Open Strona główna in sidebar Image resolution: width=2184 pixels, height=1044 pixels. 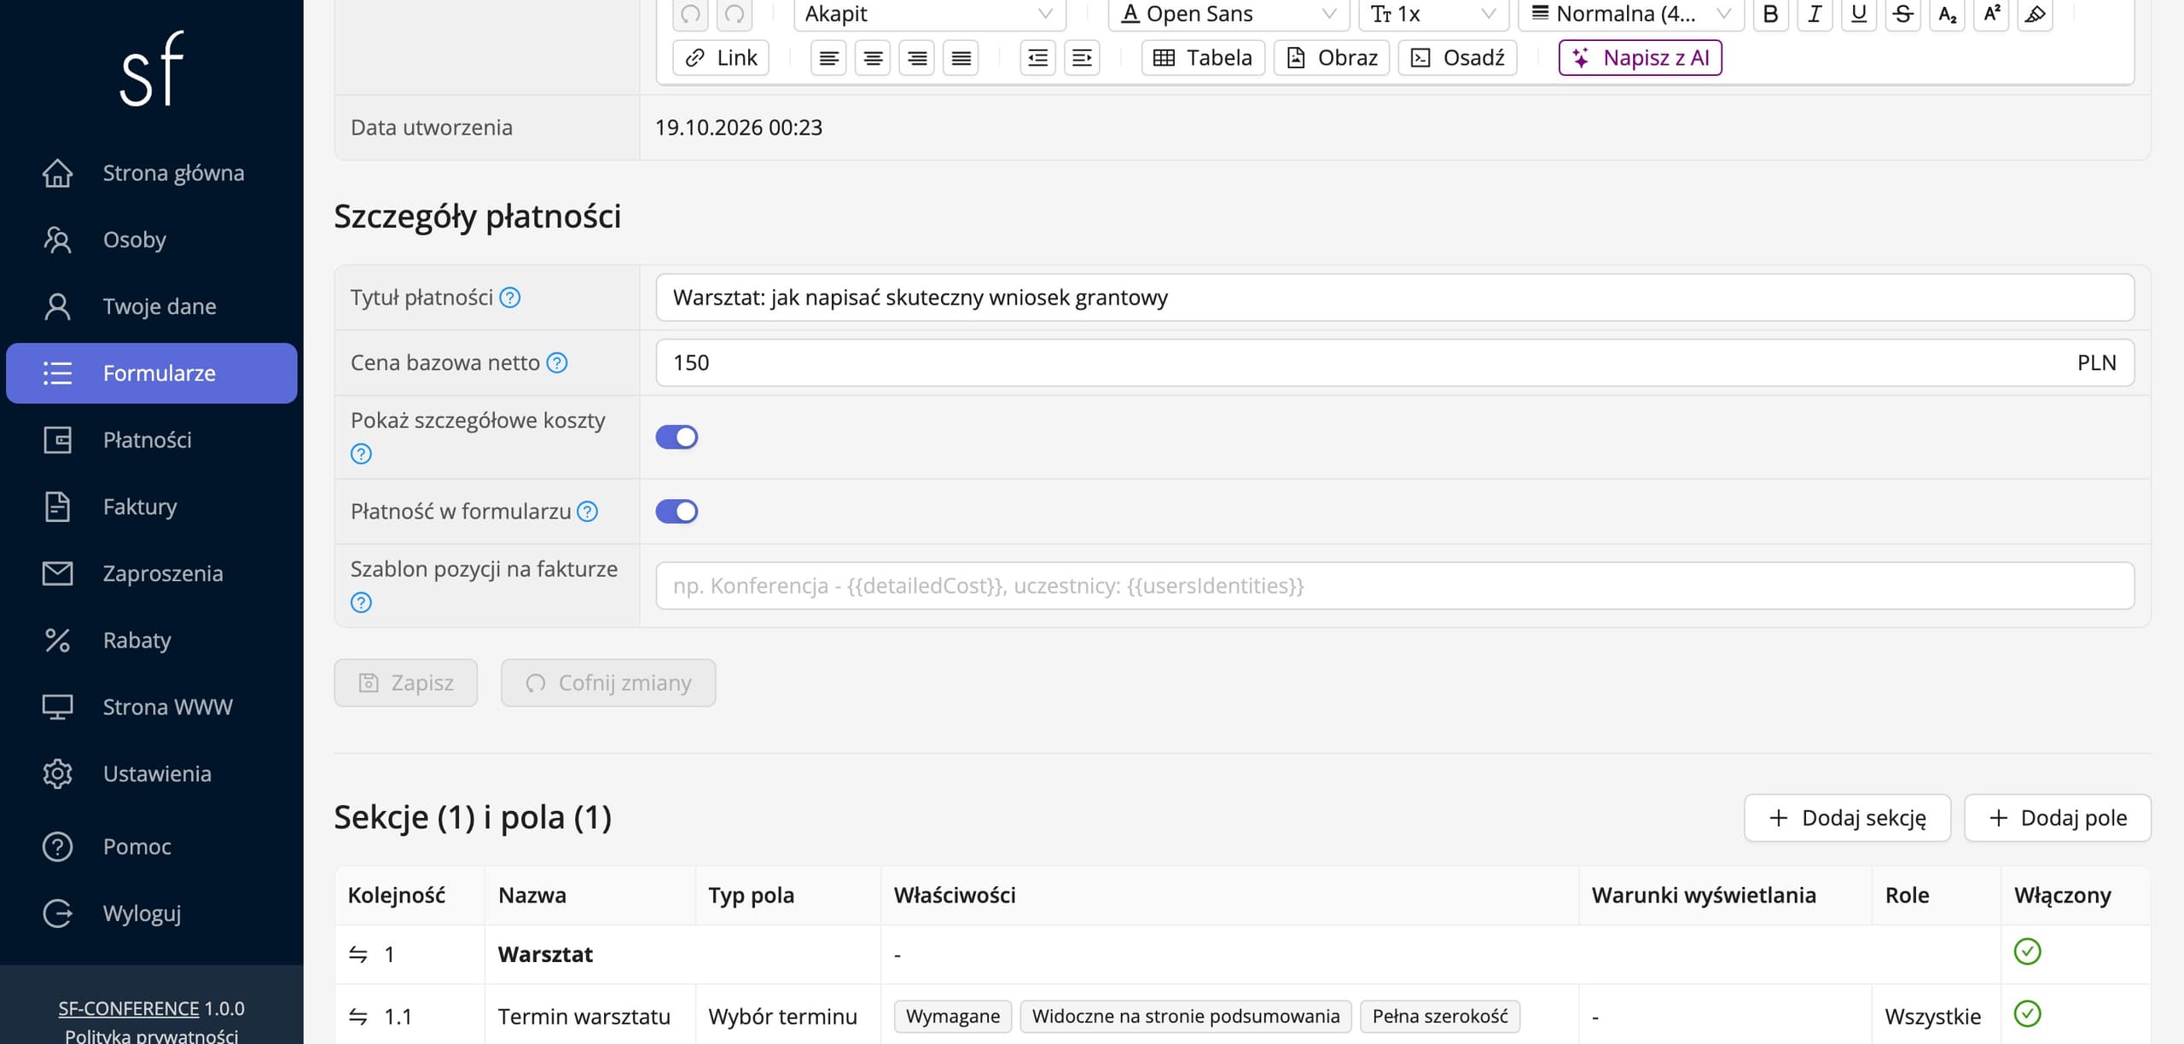(152, 173)
